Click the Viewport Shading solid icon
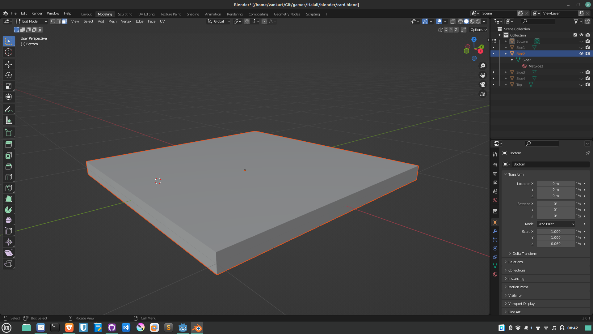The height and width of the screenshot is (334, 593). [466, 21]
